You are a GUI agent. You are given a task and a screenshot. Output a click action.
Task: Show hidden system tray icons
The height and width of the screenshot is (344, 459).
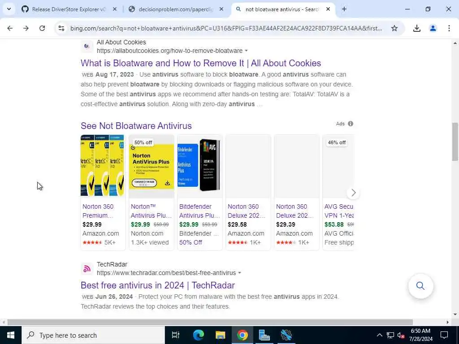point(379,335)
